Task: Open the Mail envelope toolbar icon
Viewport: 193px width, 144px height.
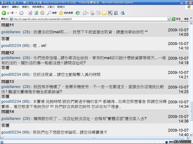Action: click(85, 13)
